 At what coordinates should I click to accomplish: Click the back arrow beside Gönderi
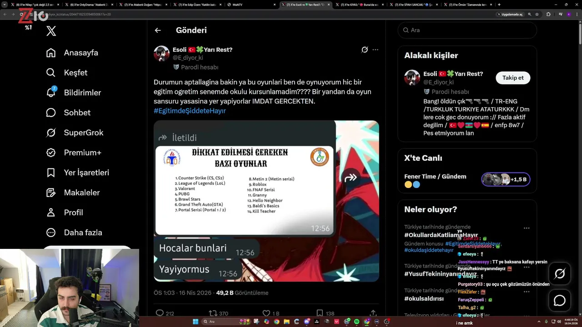pos(158,30)
